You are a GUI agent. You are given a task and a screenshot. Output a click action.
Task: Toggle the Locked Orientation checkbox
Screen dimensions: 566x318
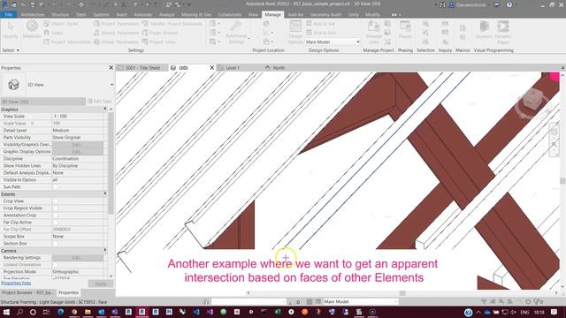pyautogui.click(x=55, y=265)
